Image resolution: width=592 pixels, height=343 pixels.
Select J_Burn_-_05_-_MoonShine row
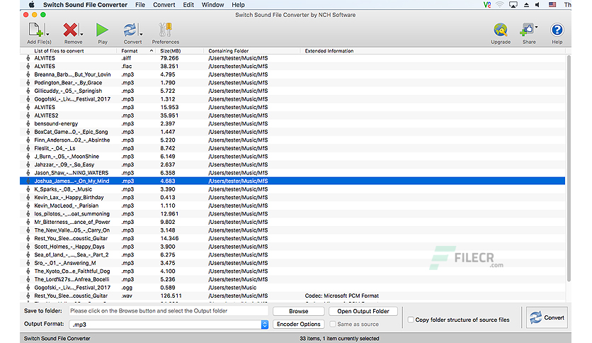[x=292, y=157]
